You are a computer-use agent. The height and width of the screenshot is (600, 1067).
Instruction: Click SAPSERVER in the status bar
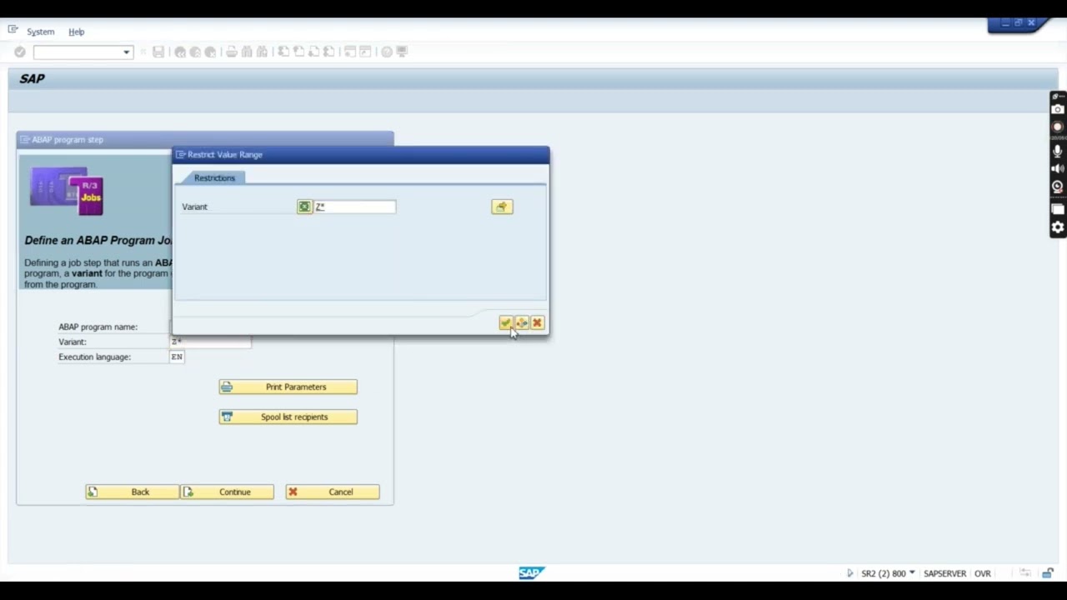click(x=944, y=573)
